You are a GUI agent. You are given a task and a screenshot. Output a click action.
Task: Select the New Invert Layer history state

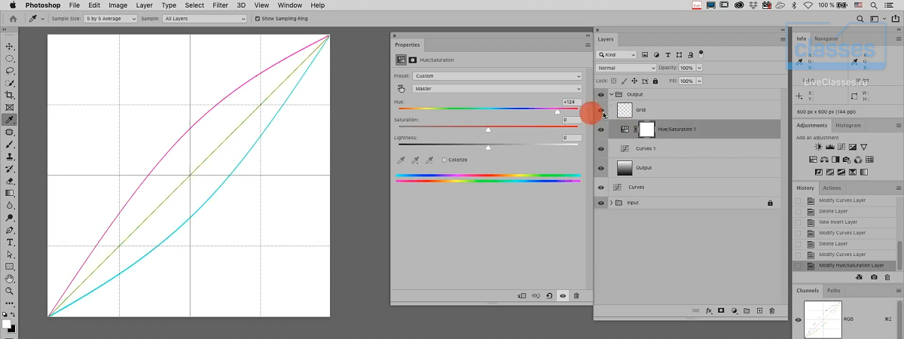coord(838,222)
